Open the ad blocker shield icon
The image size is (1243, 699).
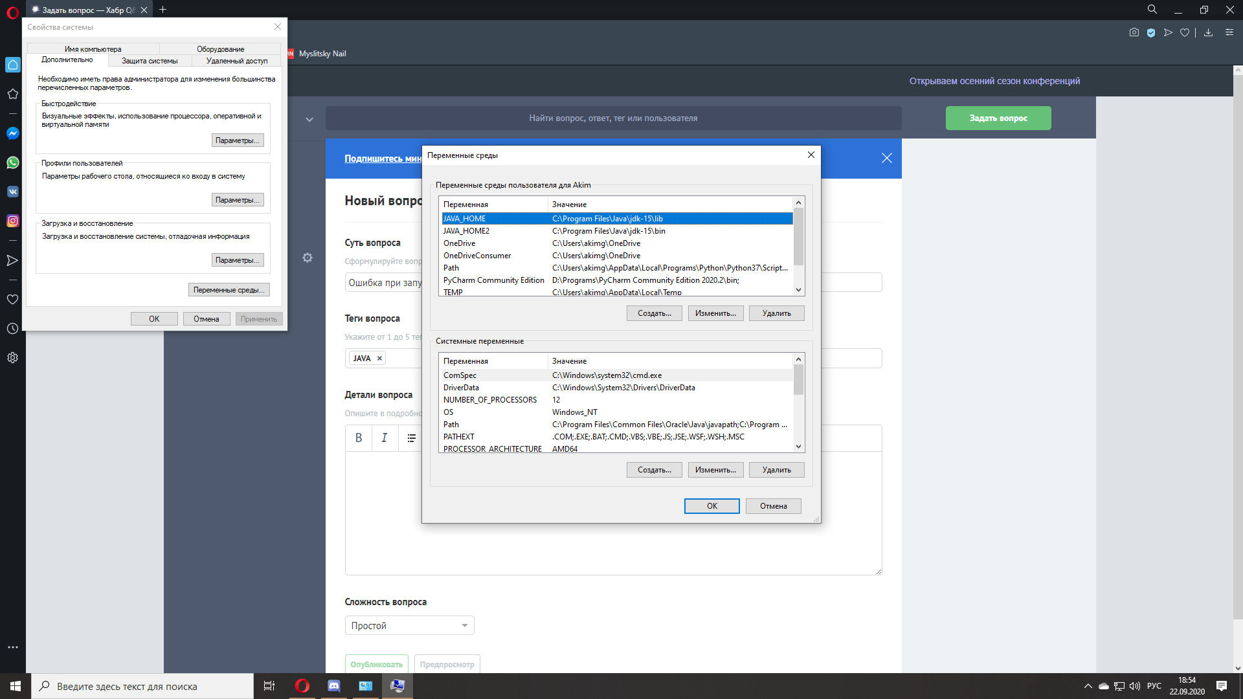(x=1151, y=32)
